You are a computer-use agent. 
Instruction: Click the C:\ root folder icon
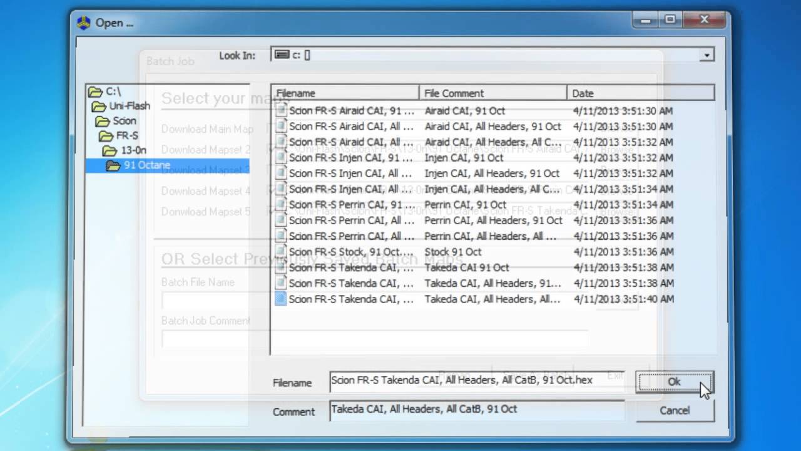(95, 91)
